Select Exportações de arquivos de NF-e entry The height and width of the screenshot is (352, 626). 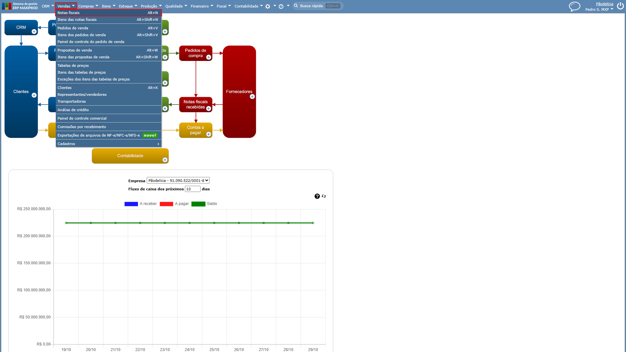pos(109,135)
